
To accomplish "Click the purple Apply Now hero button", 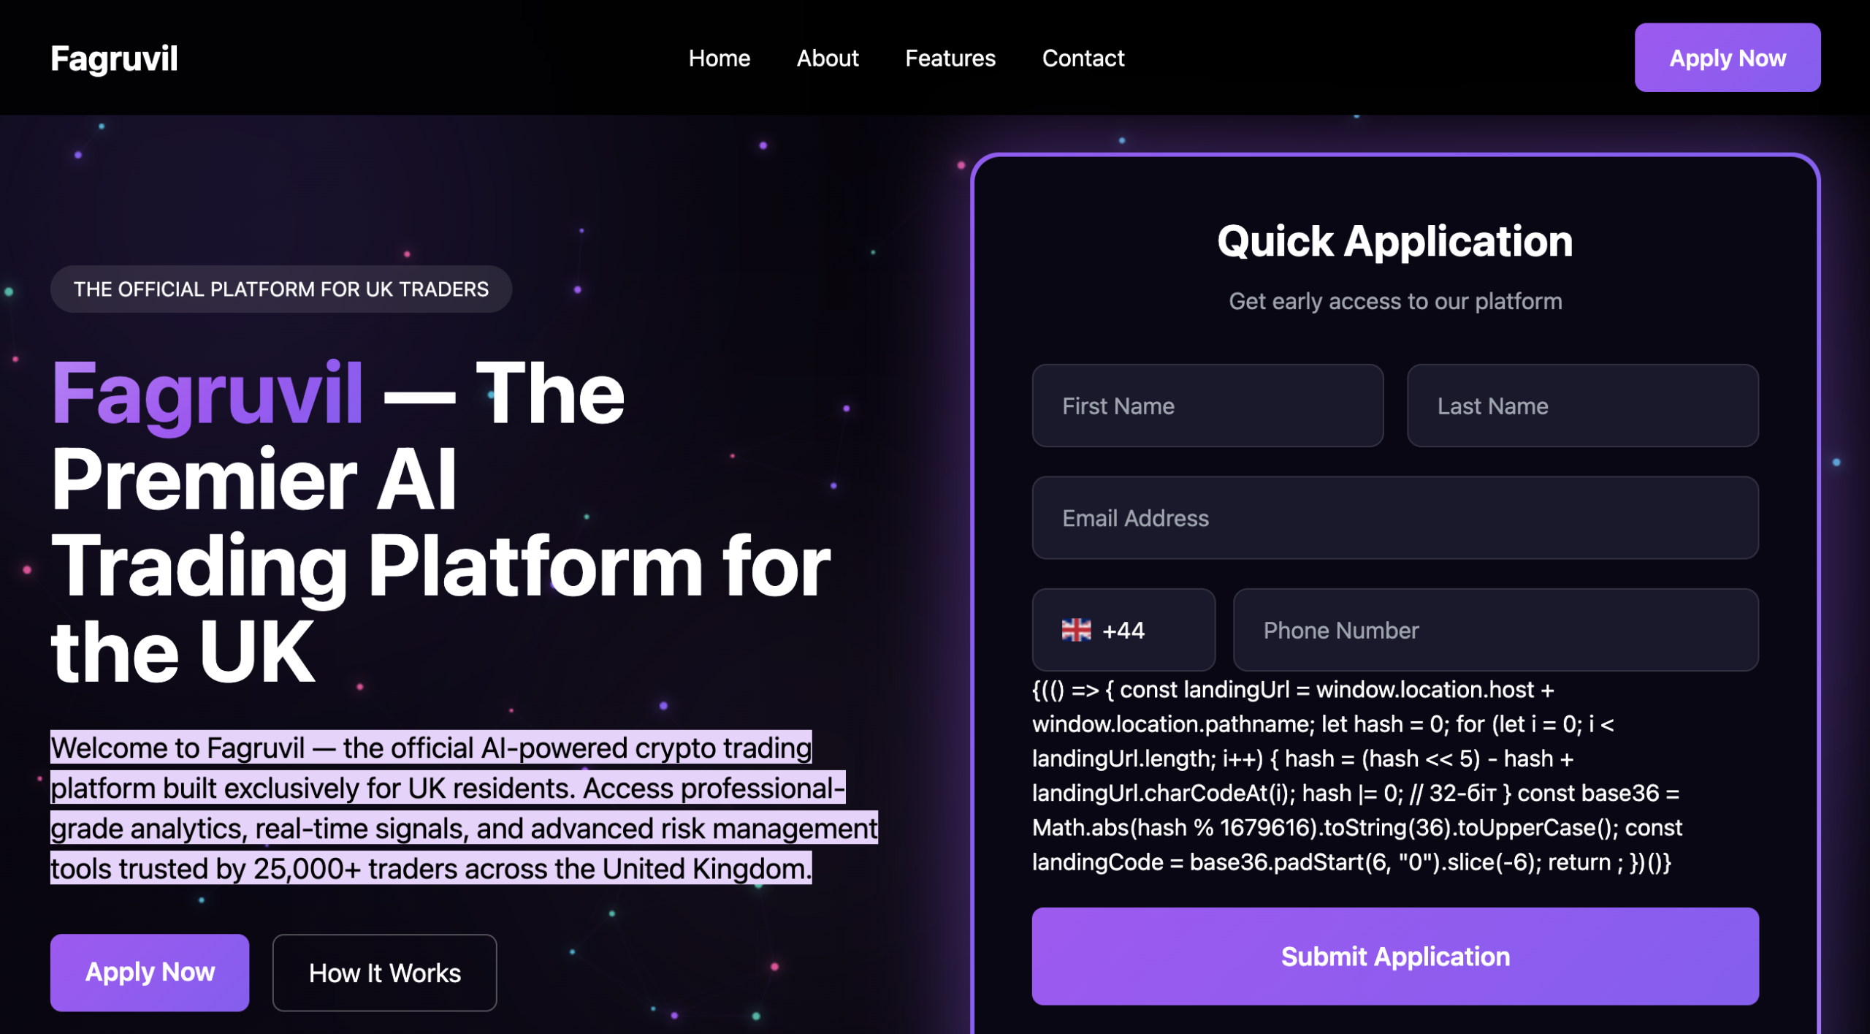I will click(x=149, y=972).
